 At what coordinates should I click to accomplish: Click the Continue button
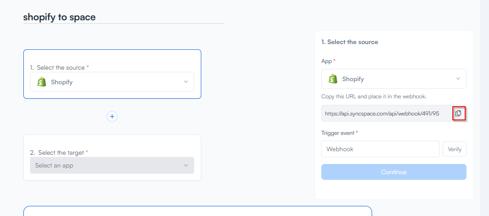click(x=394, y=172)
